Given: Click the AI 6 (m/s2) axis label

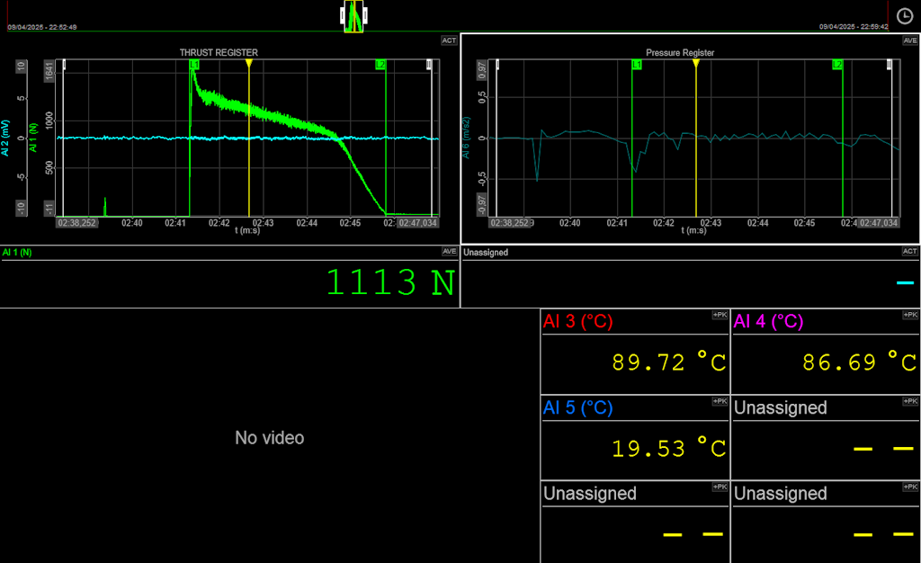Looking at the screenshot, I should pyautogui.click(x=467, y=138).
